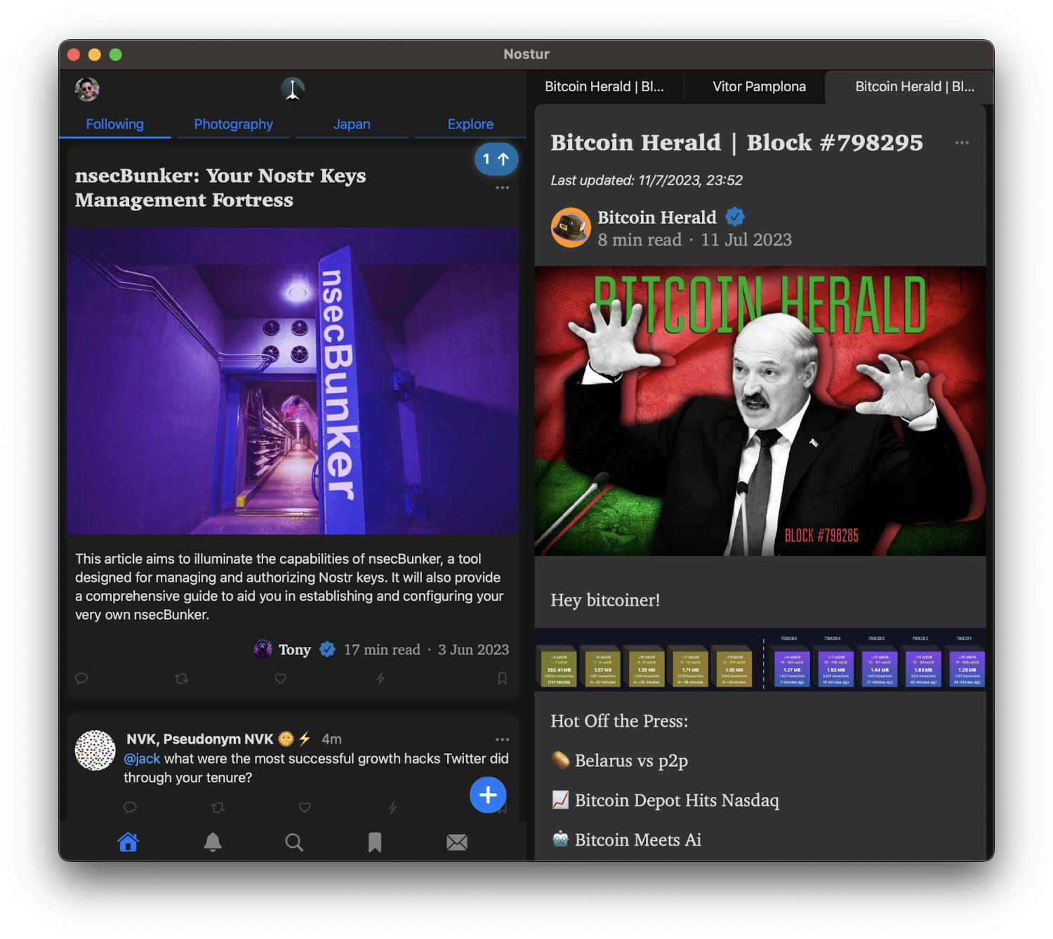The height and width of the screenshot is (939, 1053).
Task: Open more options for nsecBunker article
Action: pyautogui.click(x=502, y=187)
